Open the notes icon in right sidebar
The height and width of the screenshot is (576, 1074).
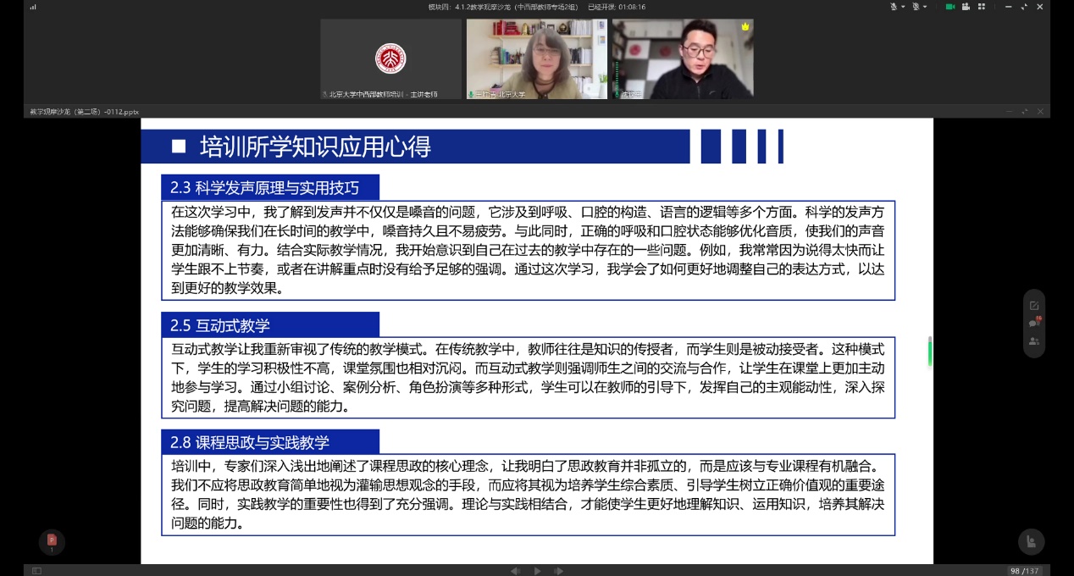point(1034,305)
